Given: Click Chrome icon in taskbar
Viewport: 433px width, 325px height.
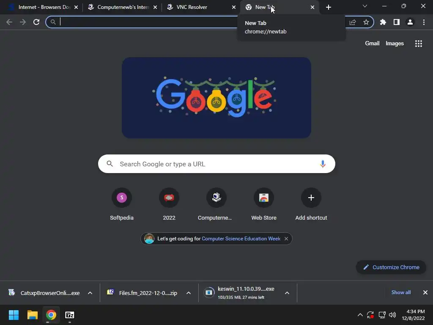Looking at the screenshot, I should (x=51, y=315).
